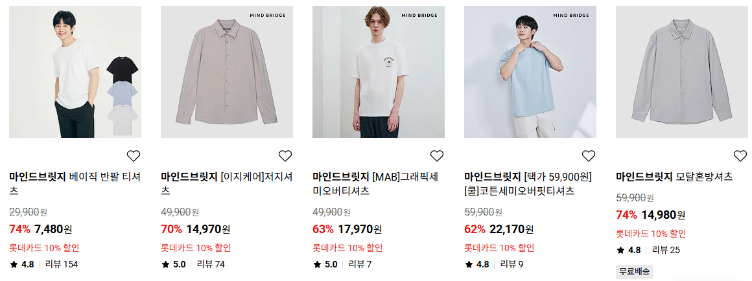Open 마인드브릿지 베이직 반팔 티셔츠 title

(x=75, y=184)
